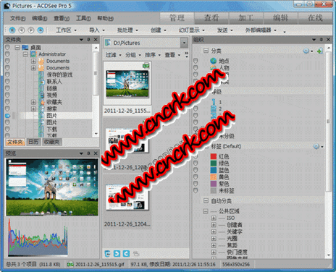This screenshot has width=336, height=272.
Task: Click the add to image basket icon
Action: [x=108, y=254]
